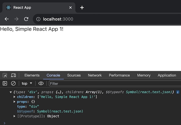Toggle the console sidebar panel
181x125 pixels.
5,83
